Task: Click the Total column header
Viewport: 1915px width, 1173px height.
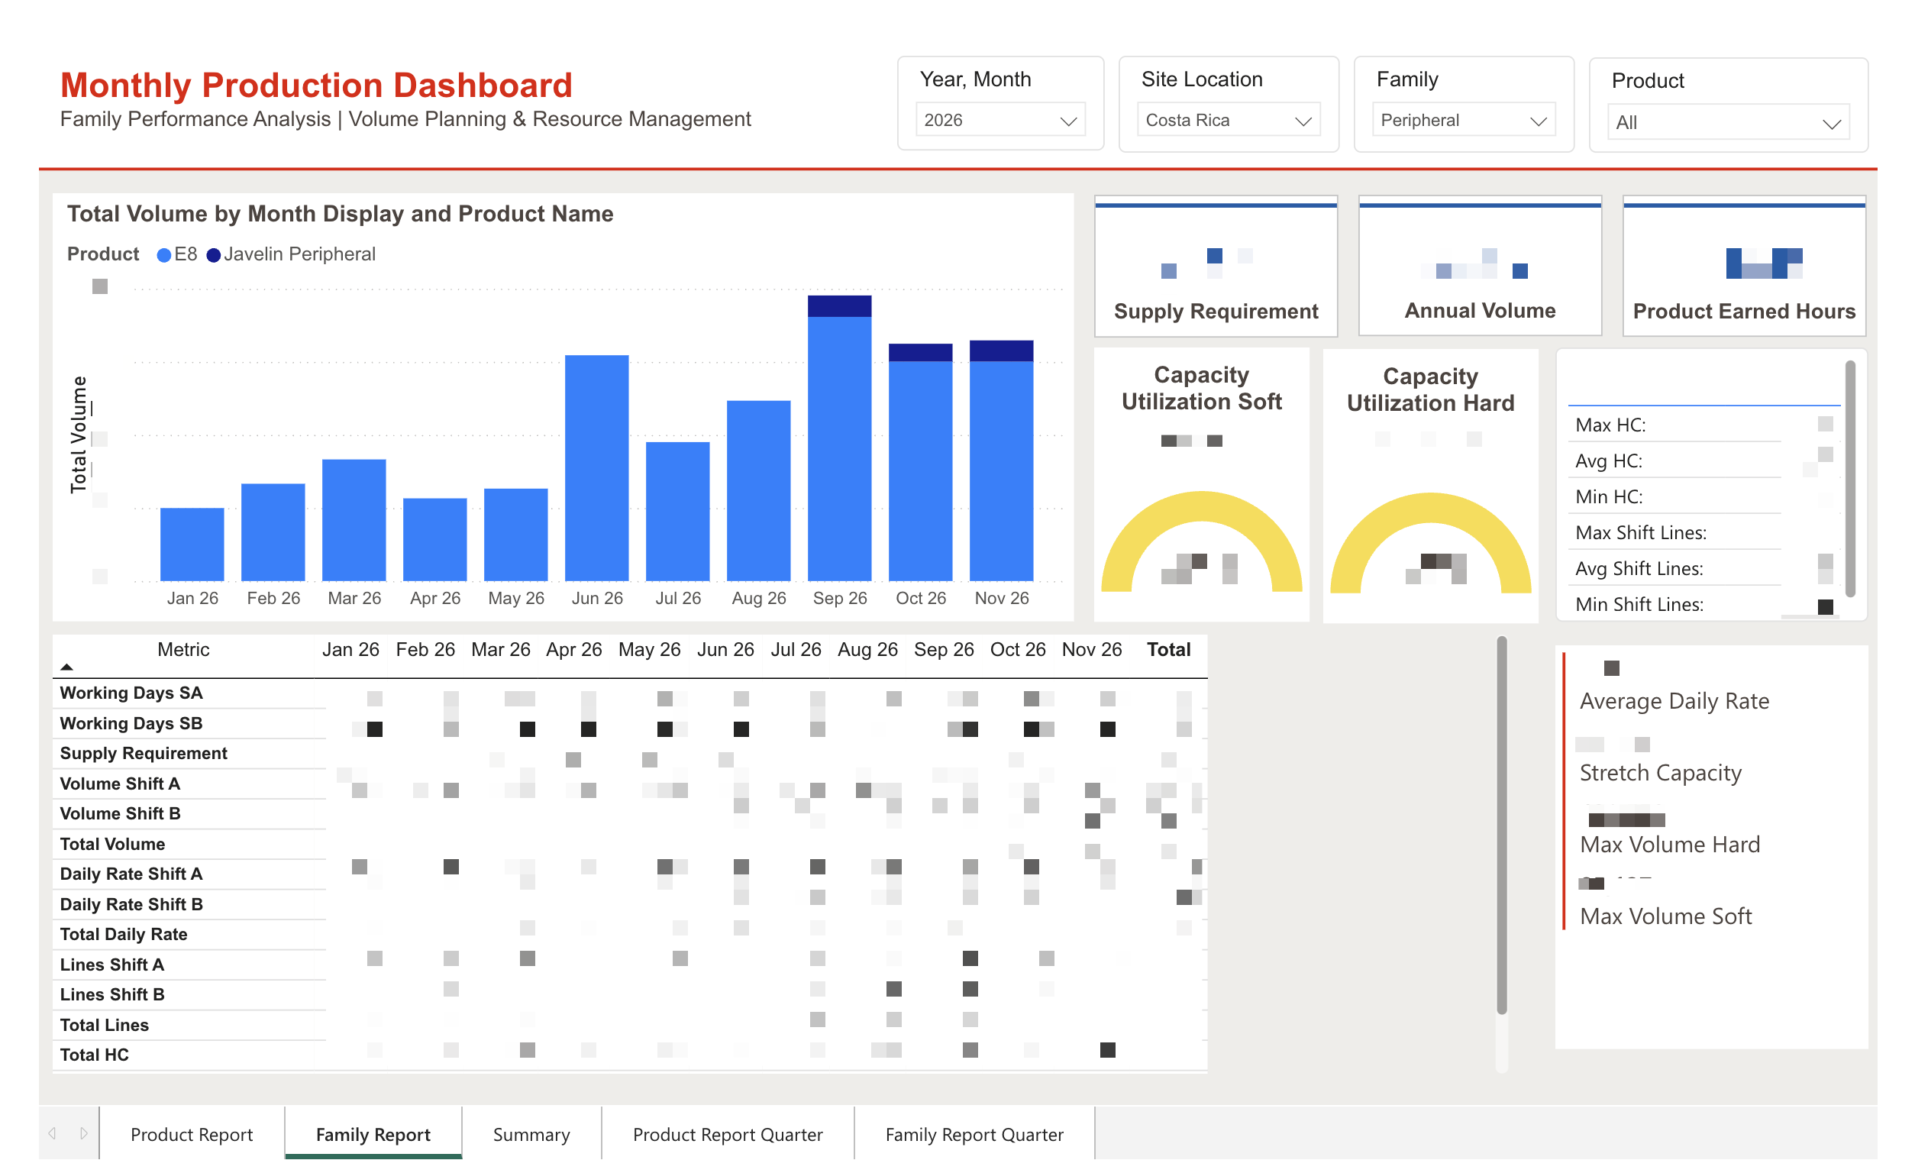Action: click(x=1168, y=649)
